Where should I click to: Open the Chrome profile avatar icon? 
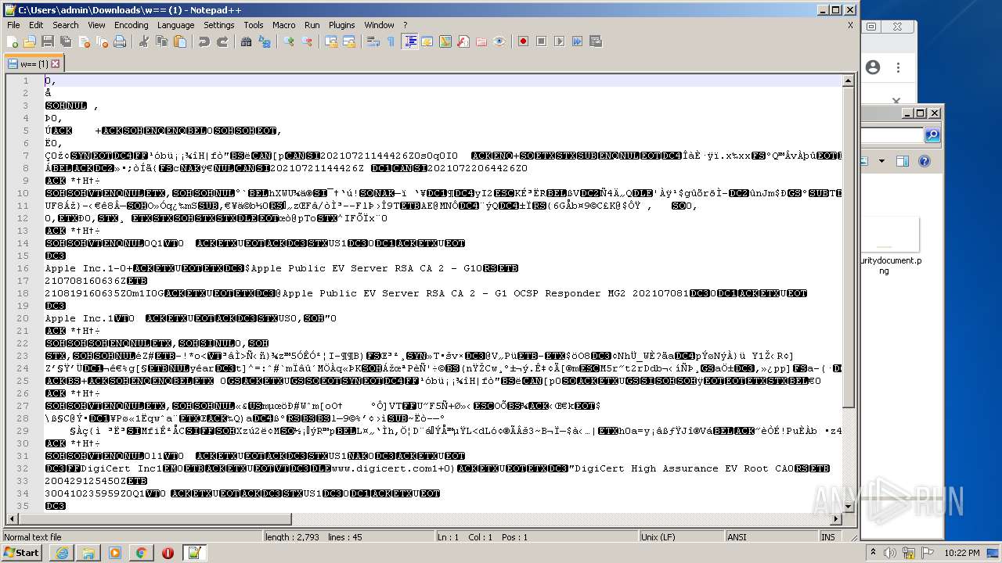873,67
